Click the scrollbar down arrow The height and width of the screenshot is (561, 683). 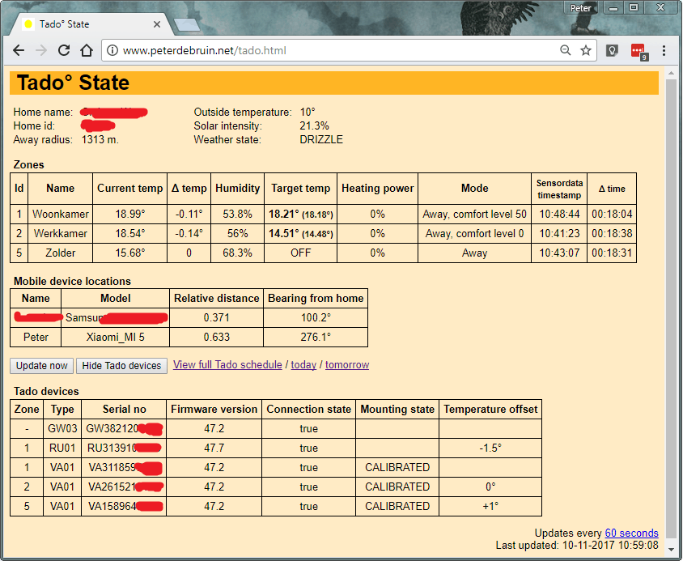point(671,550)
